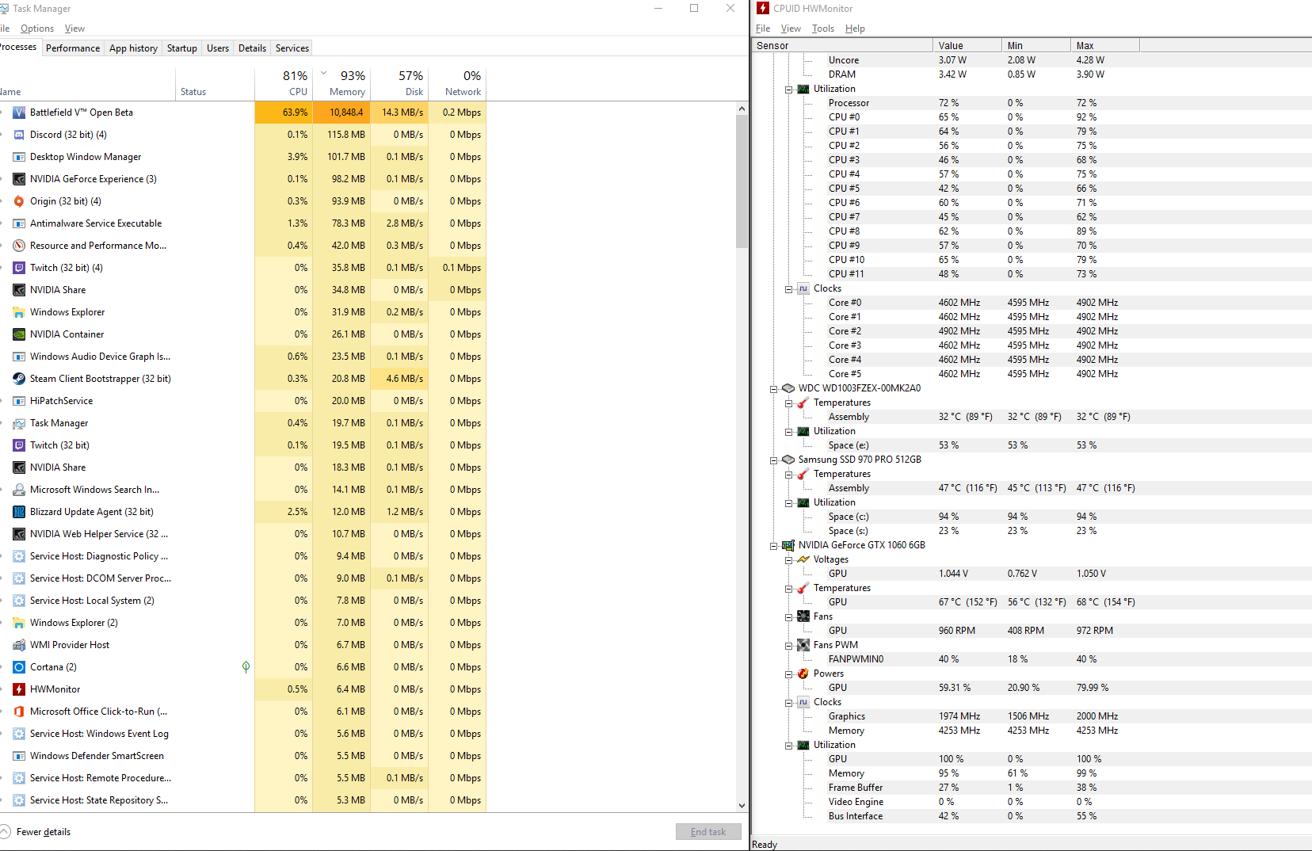Screen dimensions: 1312x851
Task: Sort processes by Disk column
Action: [x=399, y=83]
